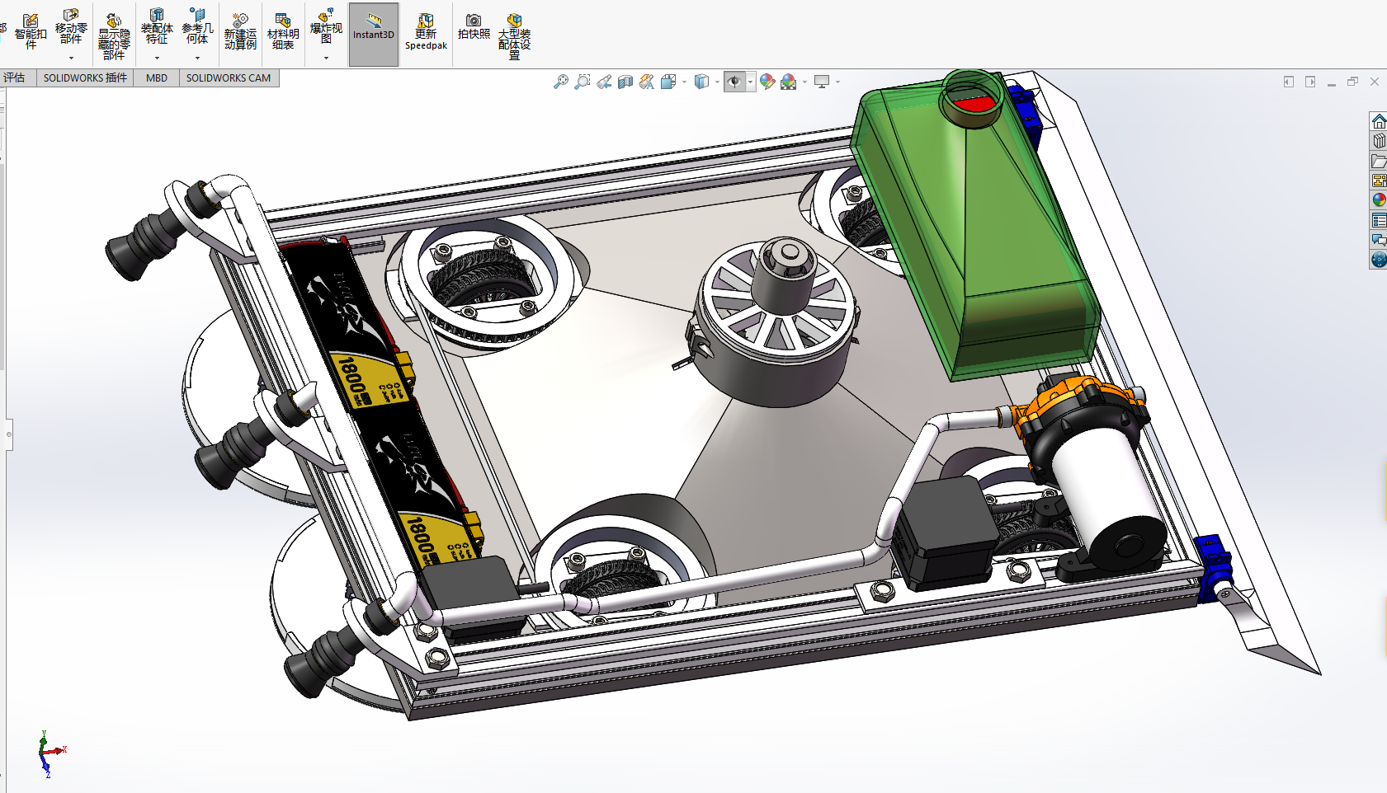1387x793 pixels.
Task: Click View Settings monitor icon
Action: point(822,82)
